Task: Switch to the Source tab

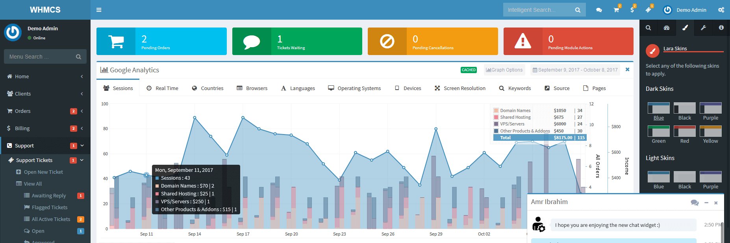Action: tap(557, 88)
